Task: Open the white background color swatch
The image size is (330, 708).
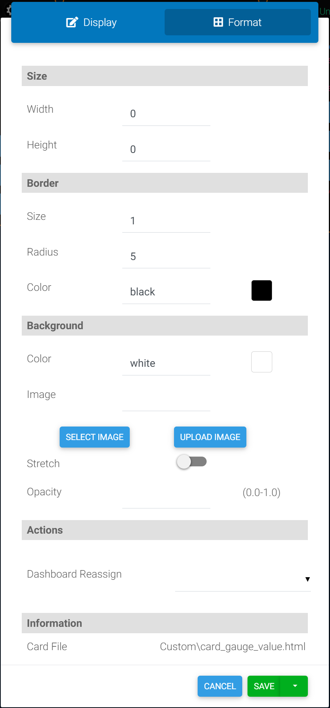Action: point(262,362)
